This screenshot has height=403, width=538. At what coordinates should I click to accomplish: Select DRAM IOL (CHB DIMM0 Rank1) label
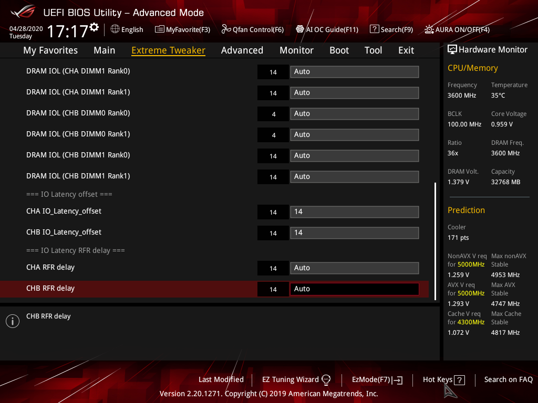point(78,134)
